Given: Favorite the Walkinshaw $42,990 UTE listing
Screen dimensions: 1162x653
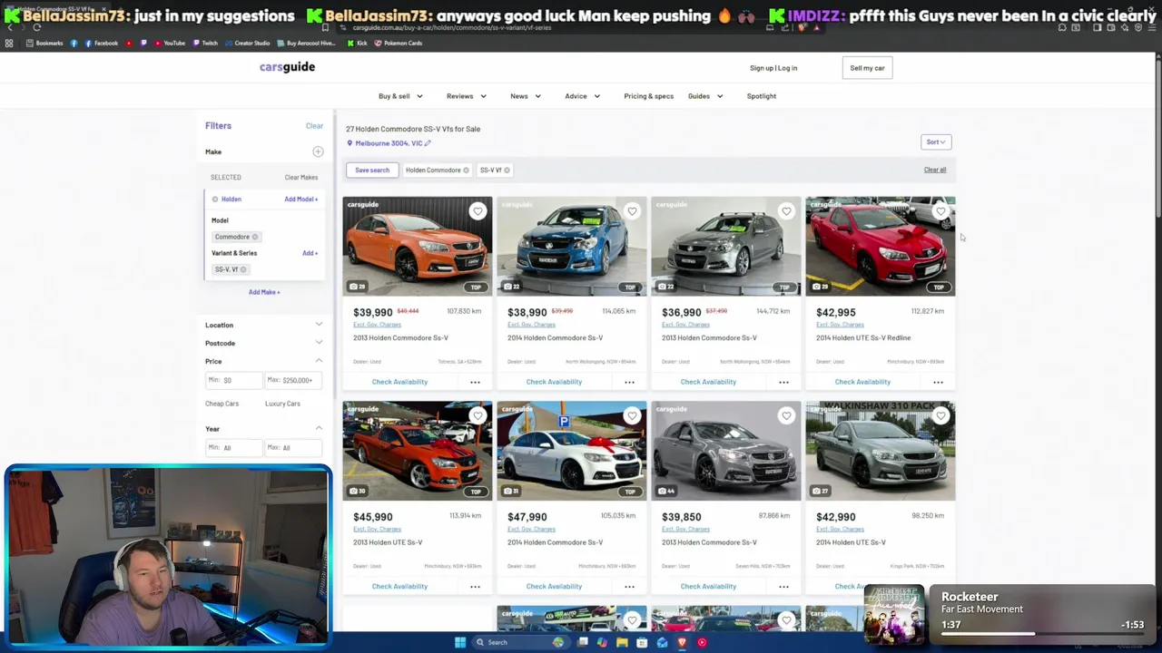Looking at the screenshot, I should click(x=940, y=415).
